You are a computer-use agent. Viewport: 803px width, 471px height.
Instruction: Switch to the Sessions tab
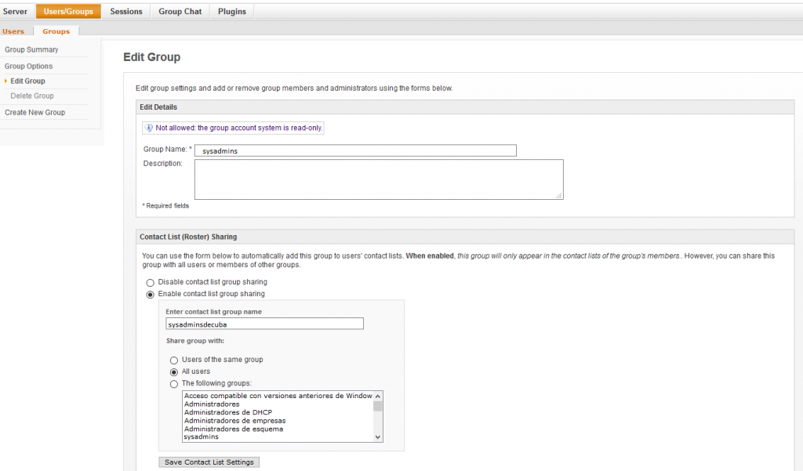(x=126, y=11)
